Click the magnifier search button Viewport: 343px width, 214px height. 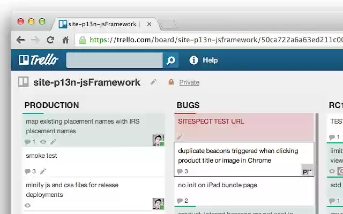click(x=170, y=60)
